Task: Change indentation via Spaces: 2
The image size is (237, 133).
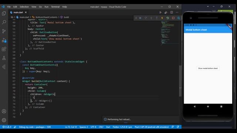Action: tap(84, 127)
